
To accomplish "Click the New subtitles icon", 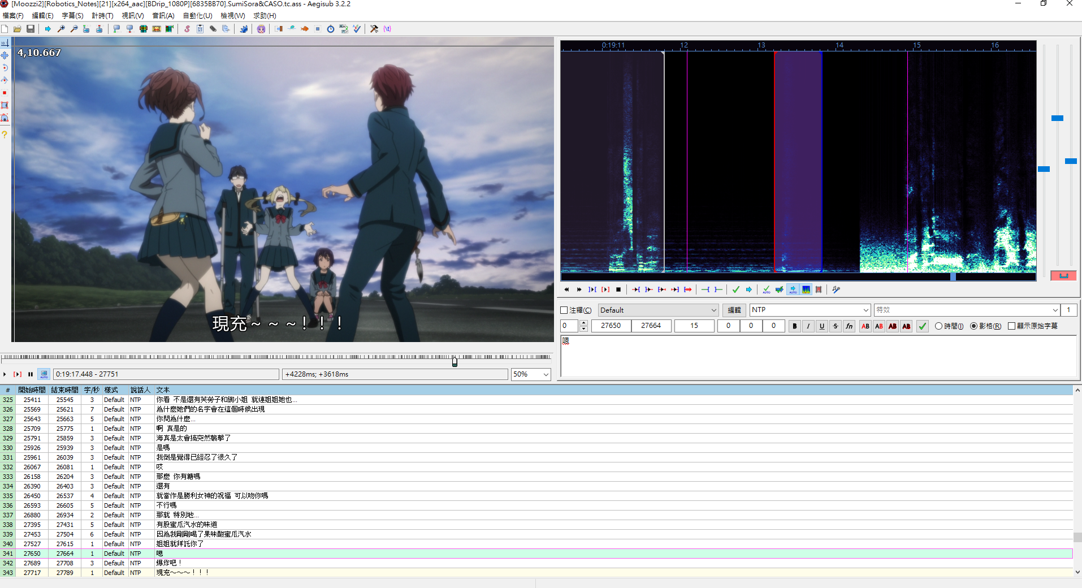I will [5, 29].
